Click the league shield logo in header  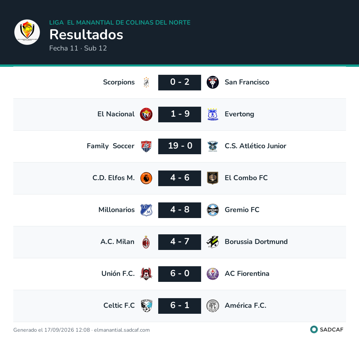click(x=27, y=32)
